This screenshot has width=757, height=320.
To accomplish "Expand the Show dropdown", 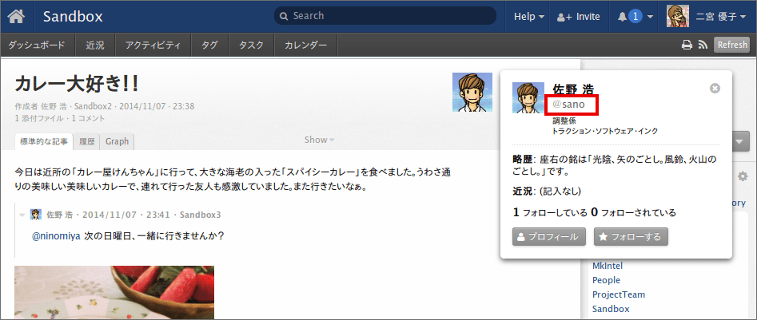I will [x=319, y=140].
